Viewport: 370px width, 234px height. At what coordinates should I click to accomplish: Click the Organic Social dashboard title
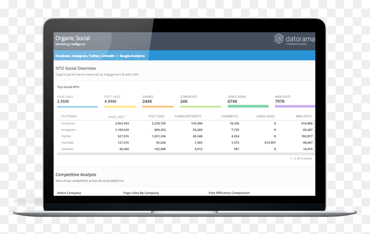click(72, 38)
